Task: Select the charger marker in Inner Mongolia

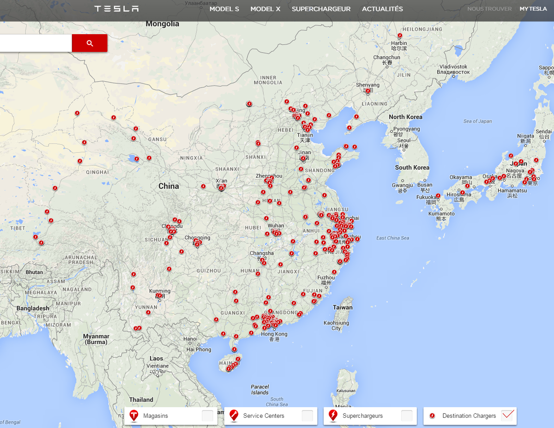Action: [249, 104]
